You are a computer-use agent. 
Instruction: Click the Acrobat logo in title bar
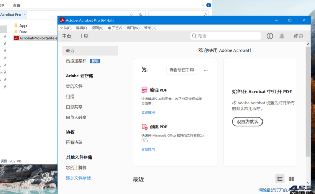(x=62, y=20)
